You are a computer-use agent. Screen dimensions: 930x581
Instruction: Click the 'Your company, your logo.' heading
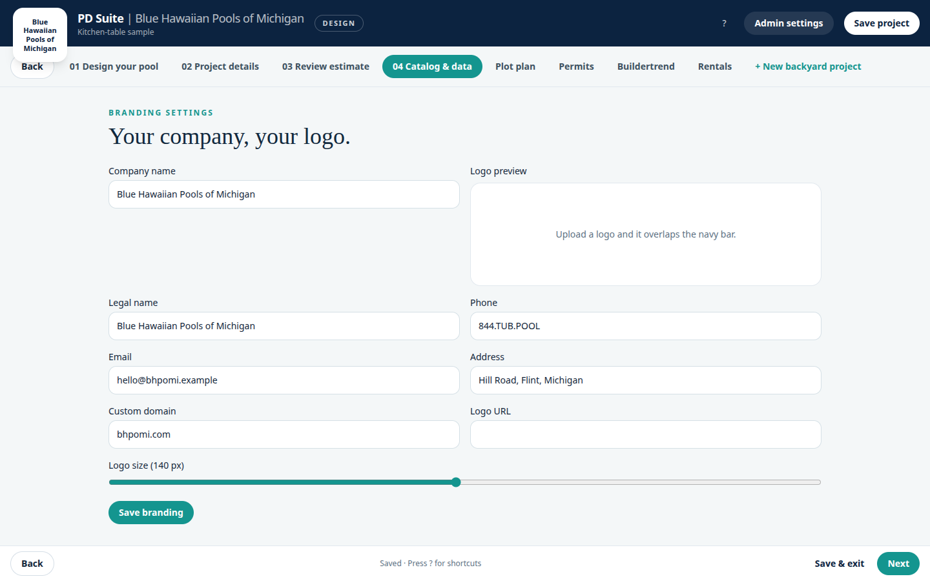click(x=229, y=137)
